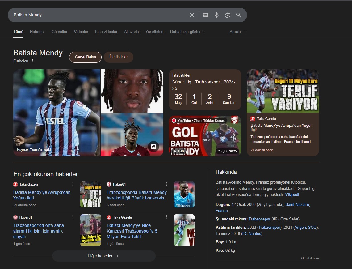This screenshot has width=352, height=269.
Task: Open the image gallery icon on the photo
Action: 153,147
